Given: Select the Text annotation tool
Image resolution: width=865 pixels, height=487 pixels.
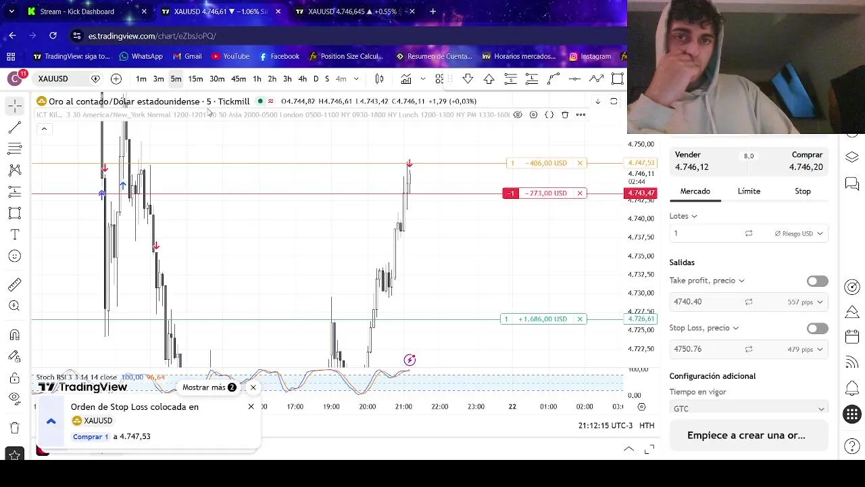Looking at the screenshot, I should point(15,235).
